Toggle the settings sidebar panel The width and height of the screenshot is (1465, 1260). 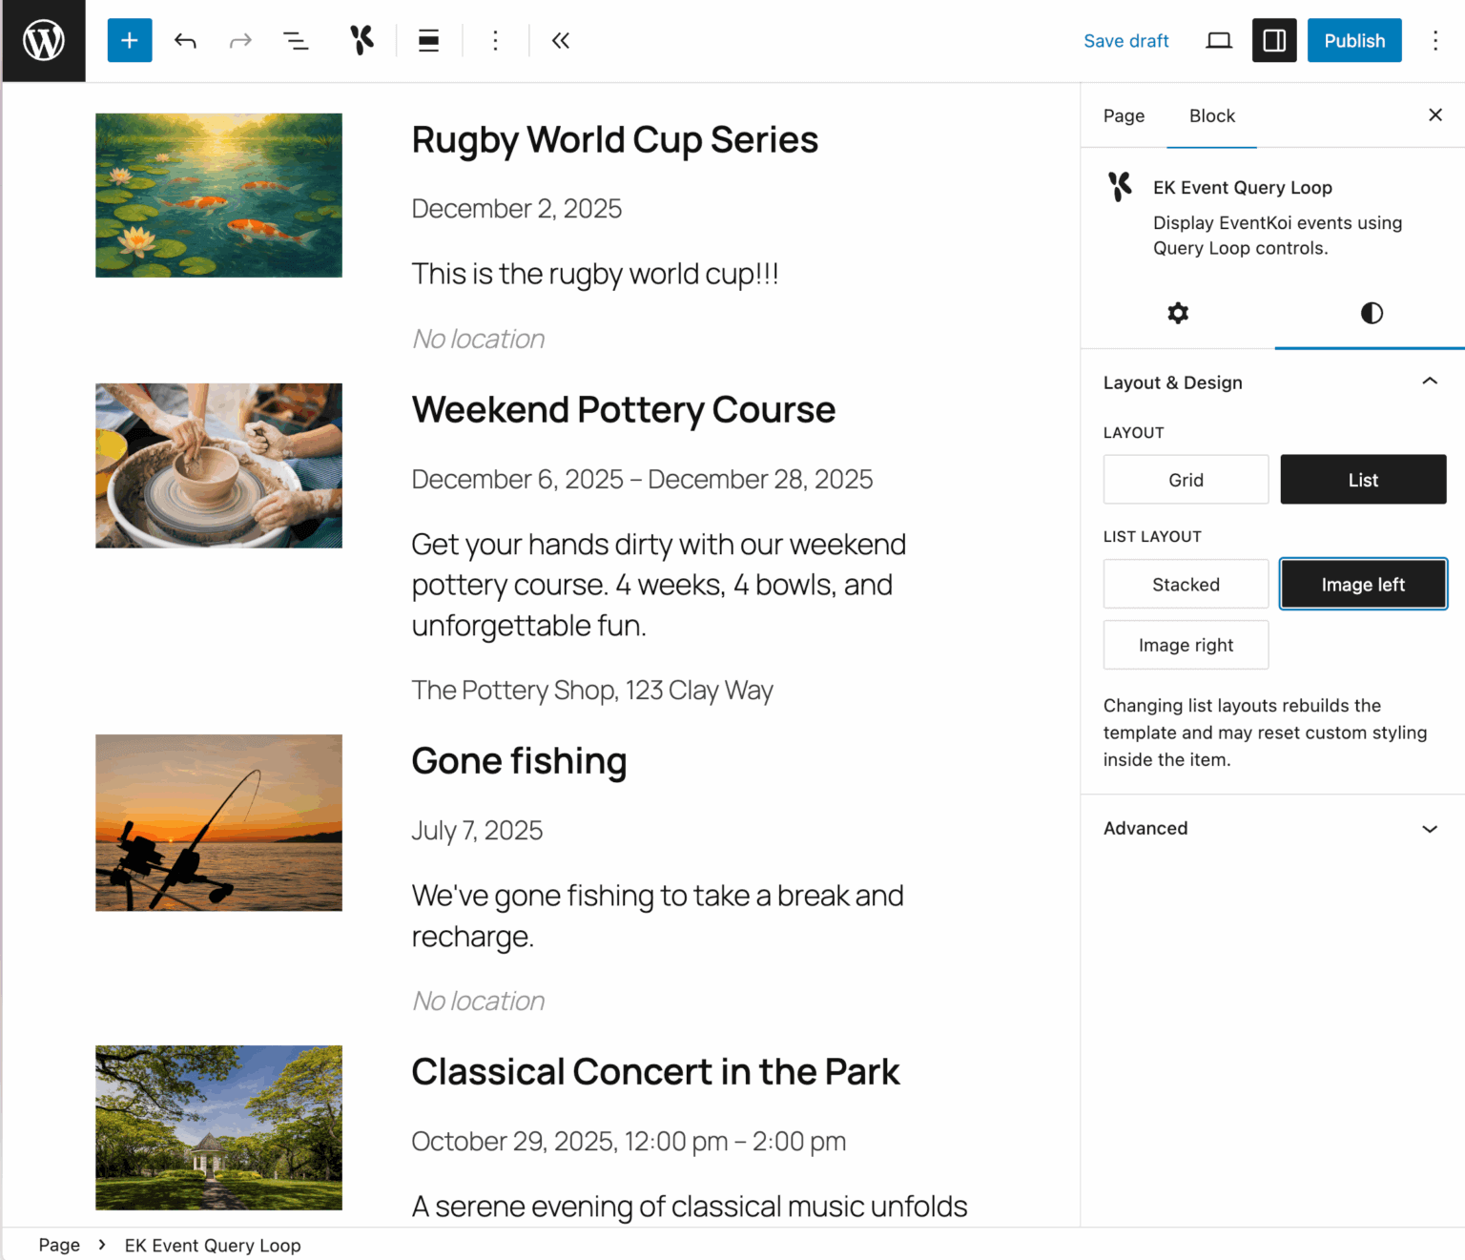pos(1274,41)
